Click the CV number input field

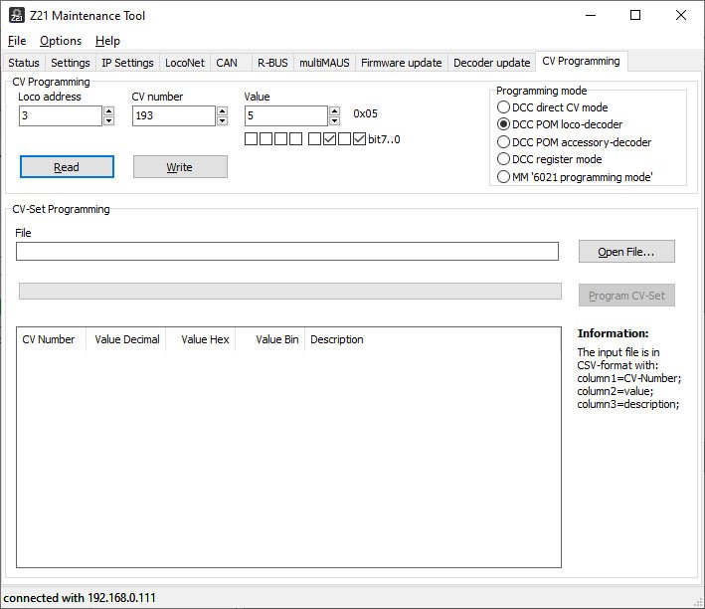(x=174, y=115)
